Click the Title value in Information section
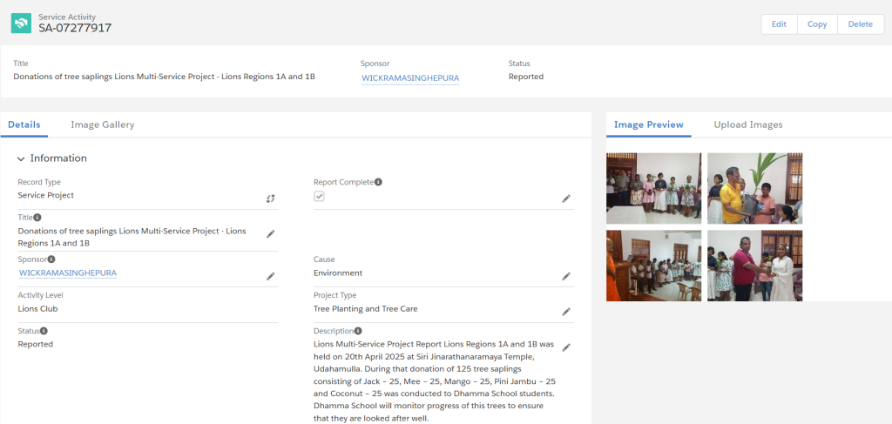Viewport: 892px width, 424px height. click(x=132, y=237)
